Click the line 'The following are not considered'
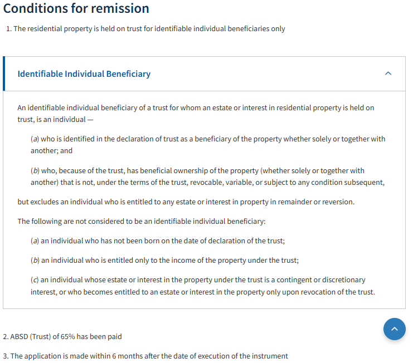 click(142, 221)
